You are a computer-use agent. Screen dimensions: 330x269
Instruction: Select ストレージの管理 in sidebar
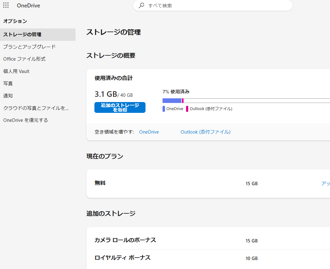pyautogui.click(x=22, y=35)
